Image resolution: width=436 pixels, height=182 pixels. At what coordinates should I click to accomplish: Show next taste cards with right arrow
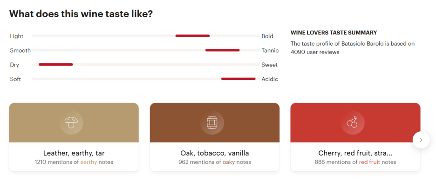421,140
